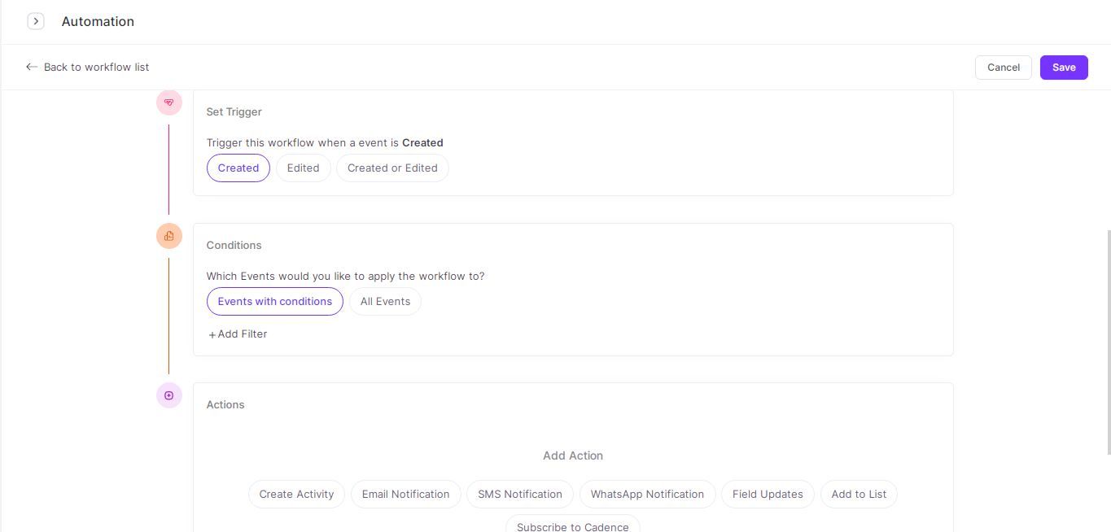Select the Created trigger option

click(x=238, y=168)
